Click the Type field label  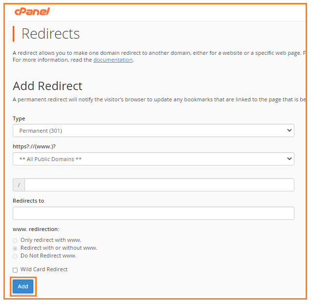(x=19, y=118)
